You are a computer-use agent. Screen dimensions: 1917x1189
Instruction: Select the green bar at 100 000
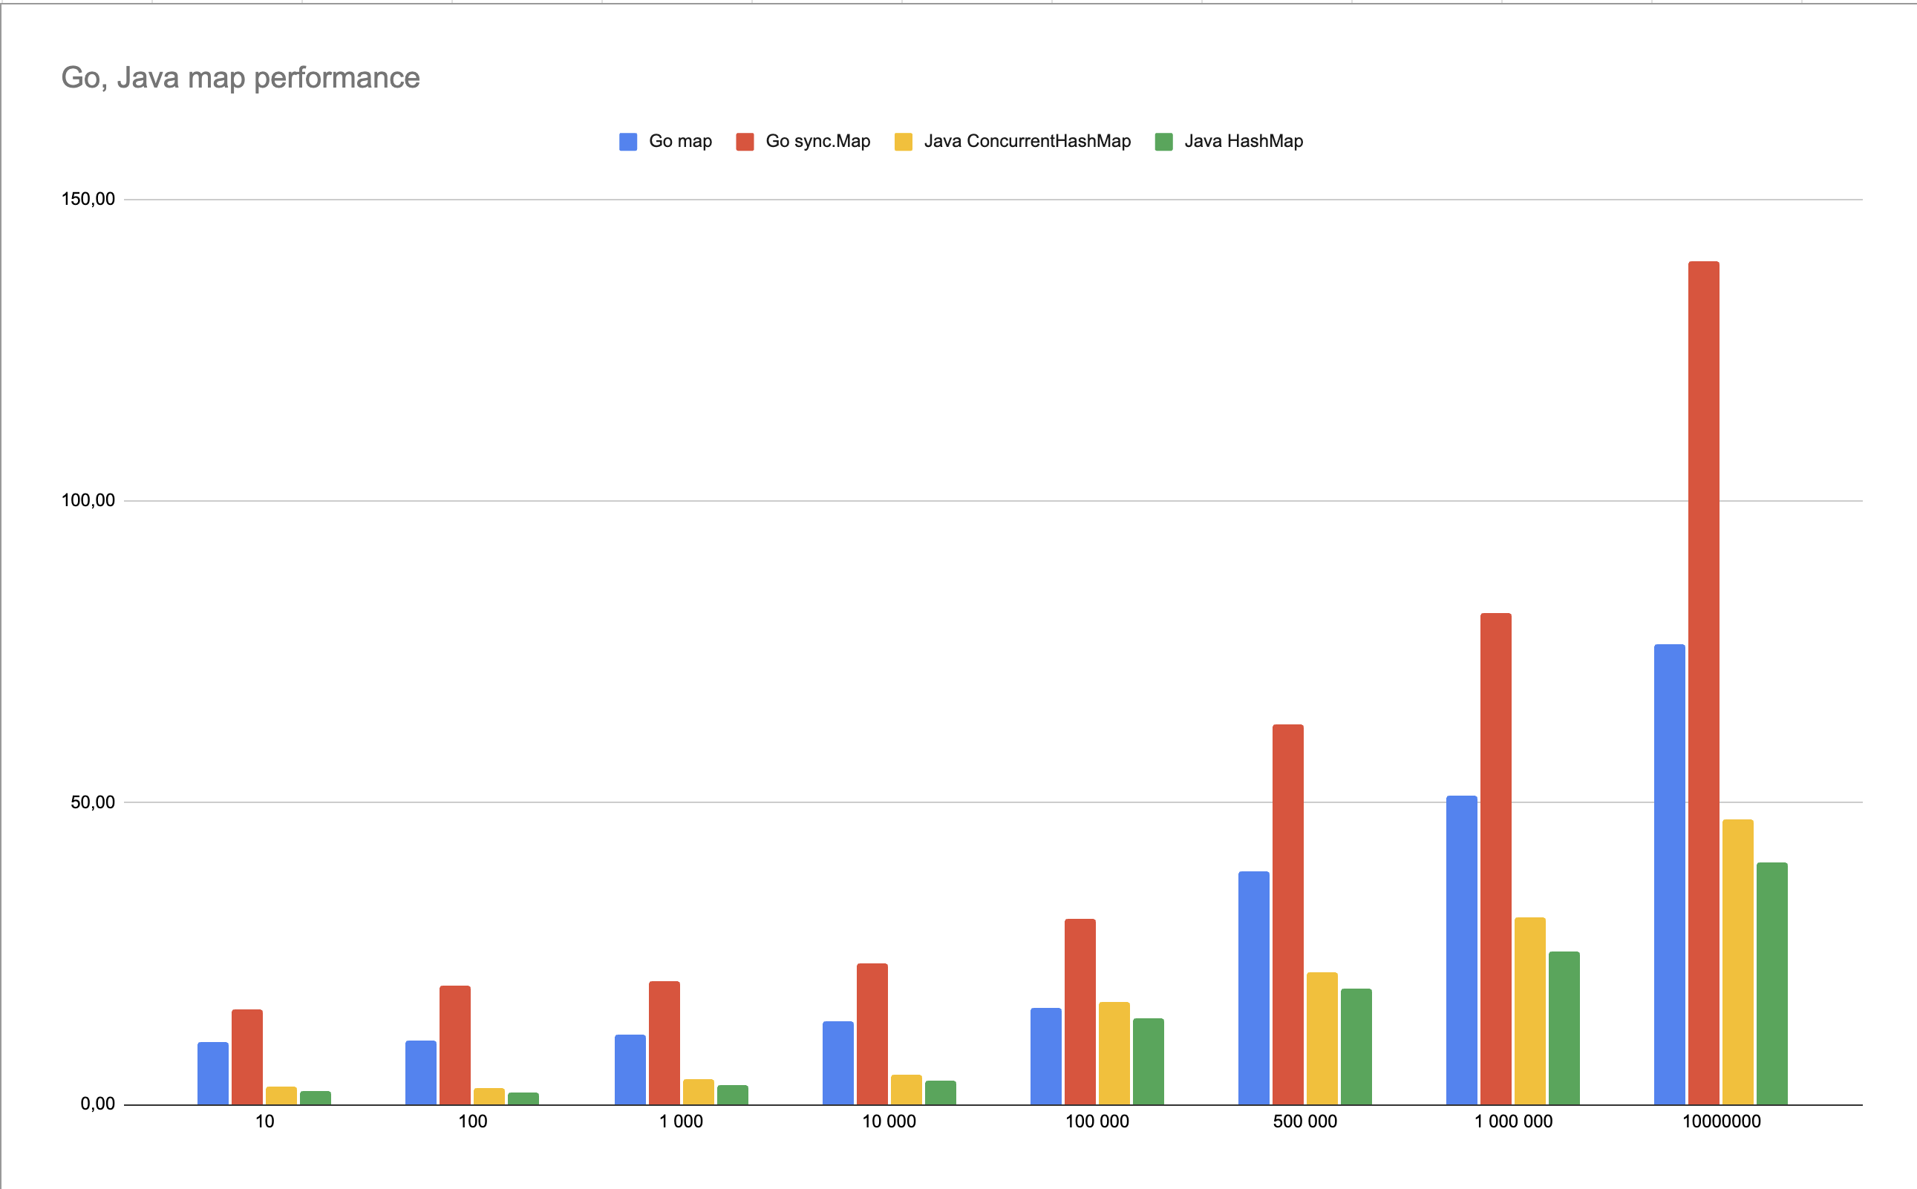click(1148, 1060)
